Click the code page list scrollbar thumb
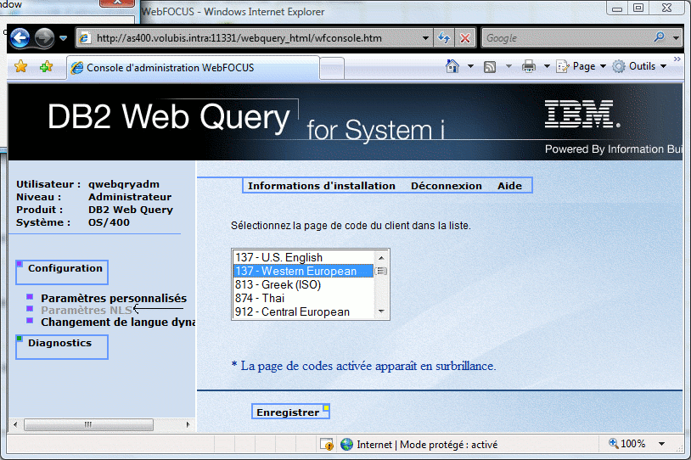The height and width of the screenshot is (460, 691). [x=381, y=271]
